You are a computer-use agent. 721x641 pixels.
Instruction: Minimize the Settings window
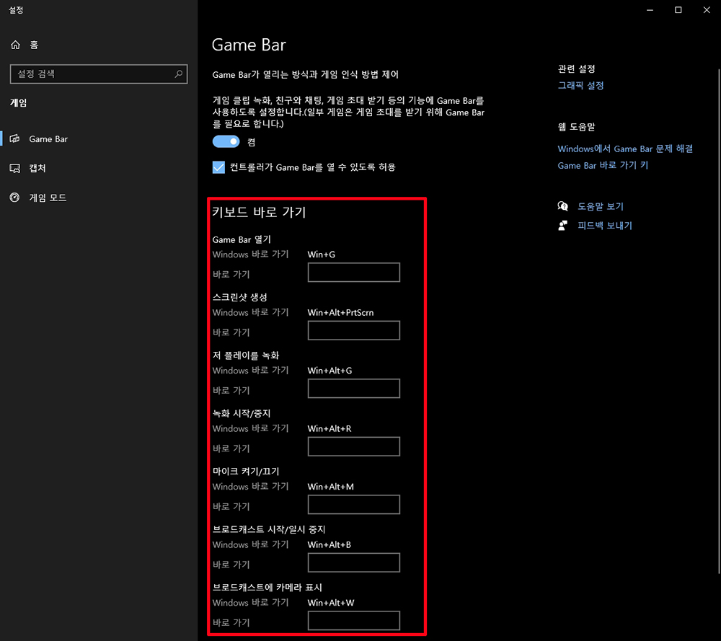click(650, 10)
